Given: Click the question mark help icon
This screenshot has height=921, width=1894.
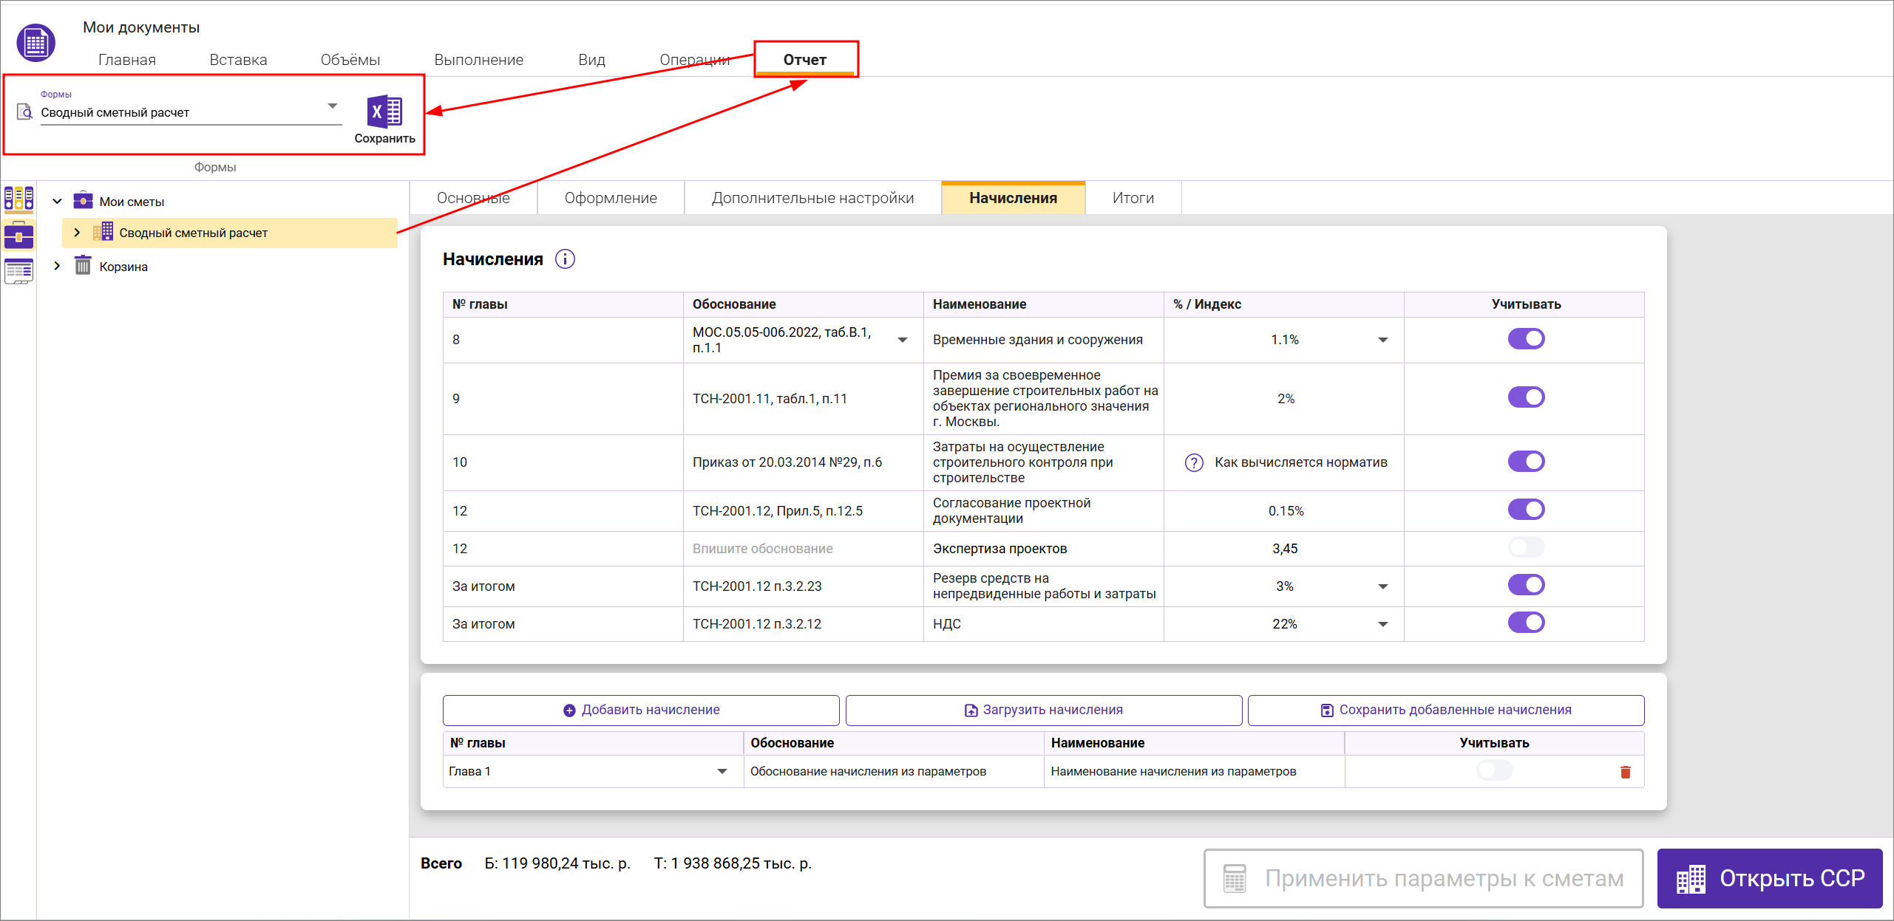Looking at the screenshot, I should pos(1194,462).
